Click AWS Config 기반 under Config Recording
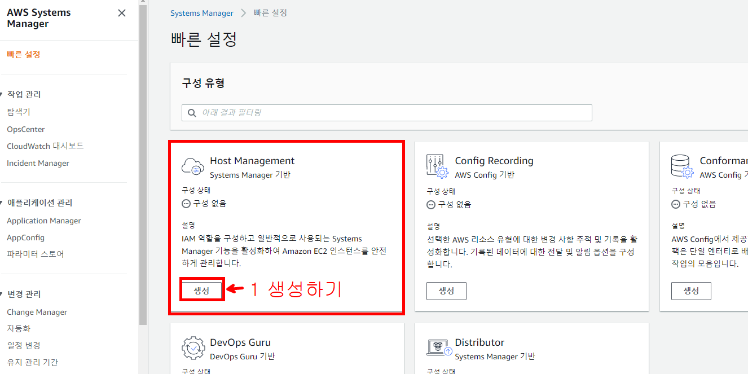This screenshot has height=374, width=748. click(485, 175)
